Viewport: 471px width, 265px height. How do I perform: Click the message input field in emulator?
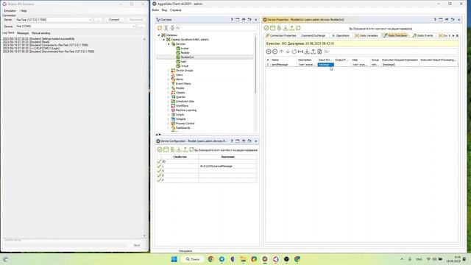[x=65, y=245]
